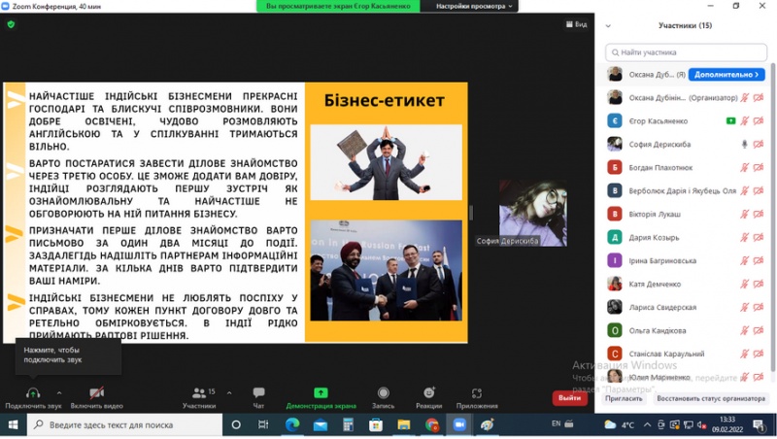Open the clock showing 13:33
777x439 pixels.
(x=727, y=424)
